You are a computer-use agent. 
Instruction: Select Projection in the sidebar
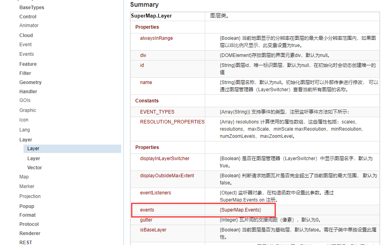pyautogui.click(x=30, y=196)
